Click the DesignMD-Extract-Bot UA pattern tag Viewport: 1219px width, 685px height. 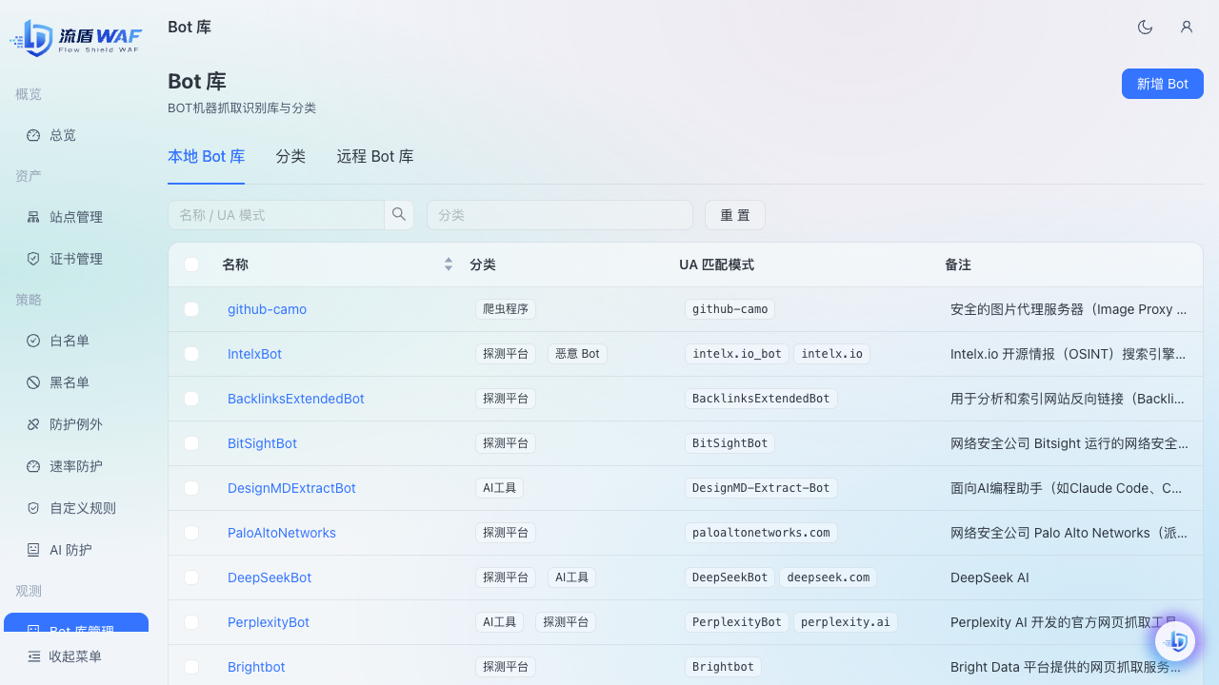click(761, 488)
